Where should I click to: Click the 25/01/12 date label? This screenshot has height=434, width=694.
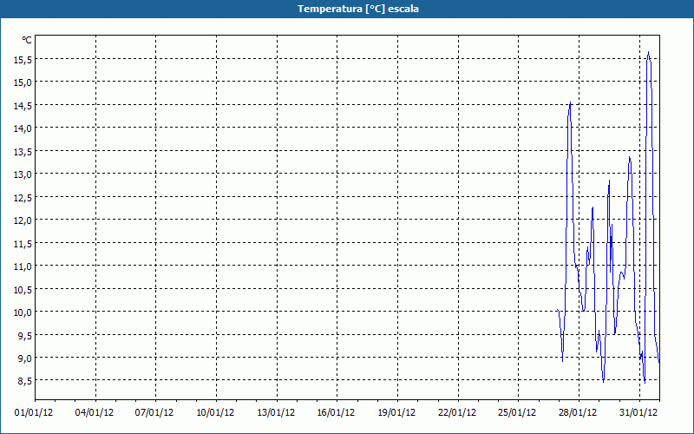[517, 413]
